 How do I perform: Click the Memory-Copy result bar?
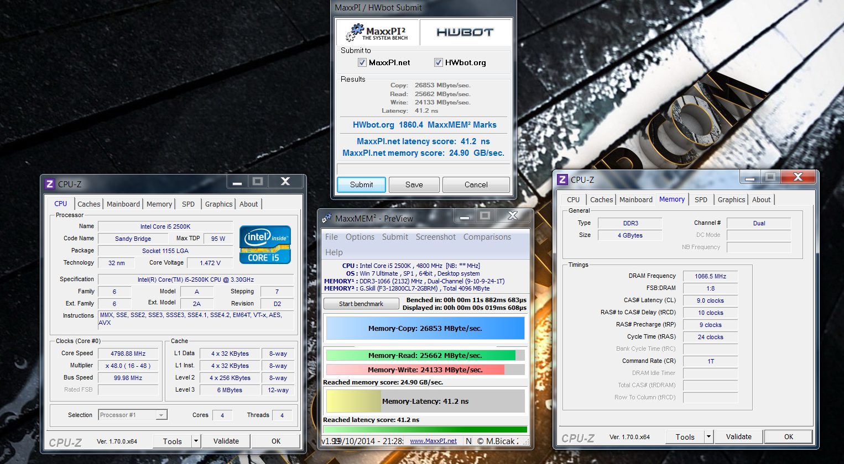pyautogui.click(x=425, y=328)
